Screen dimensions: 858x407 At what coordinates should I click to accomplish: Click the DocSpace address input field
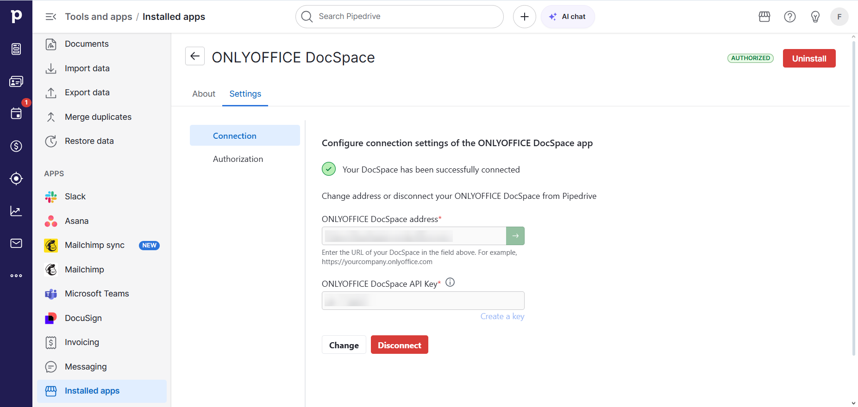point(414,236)
